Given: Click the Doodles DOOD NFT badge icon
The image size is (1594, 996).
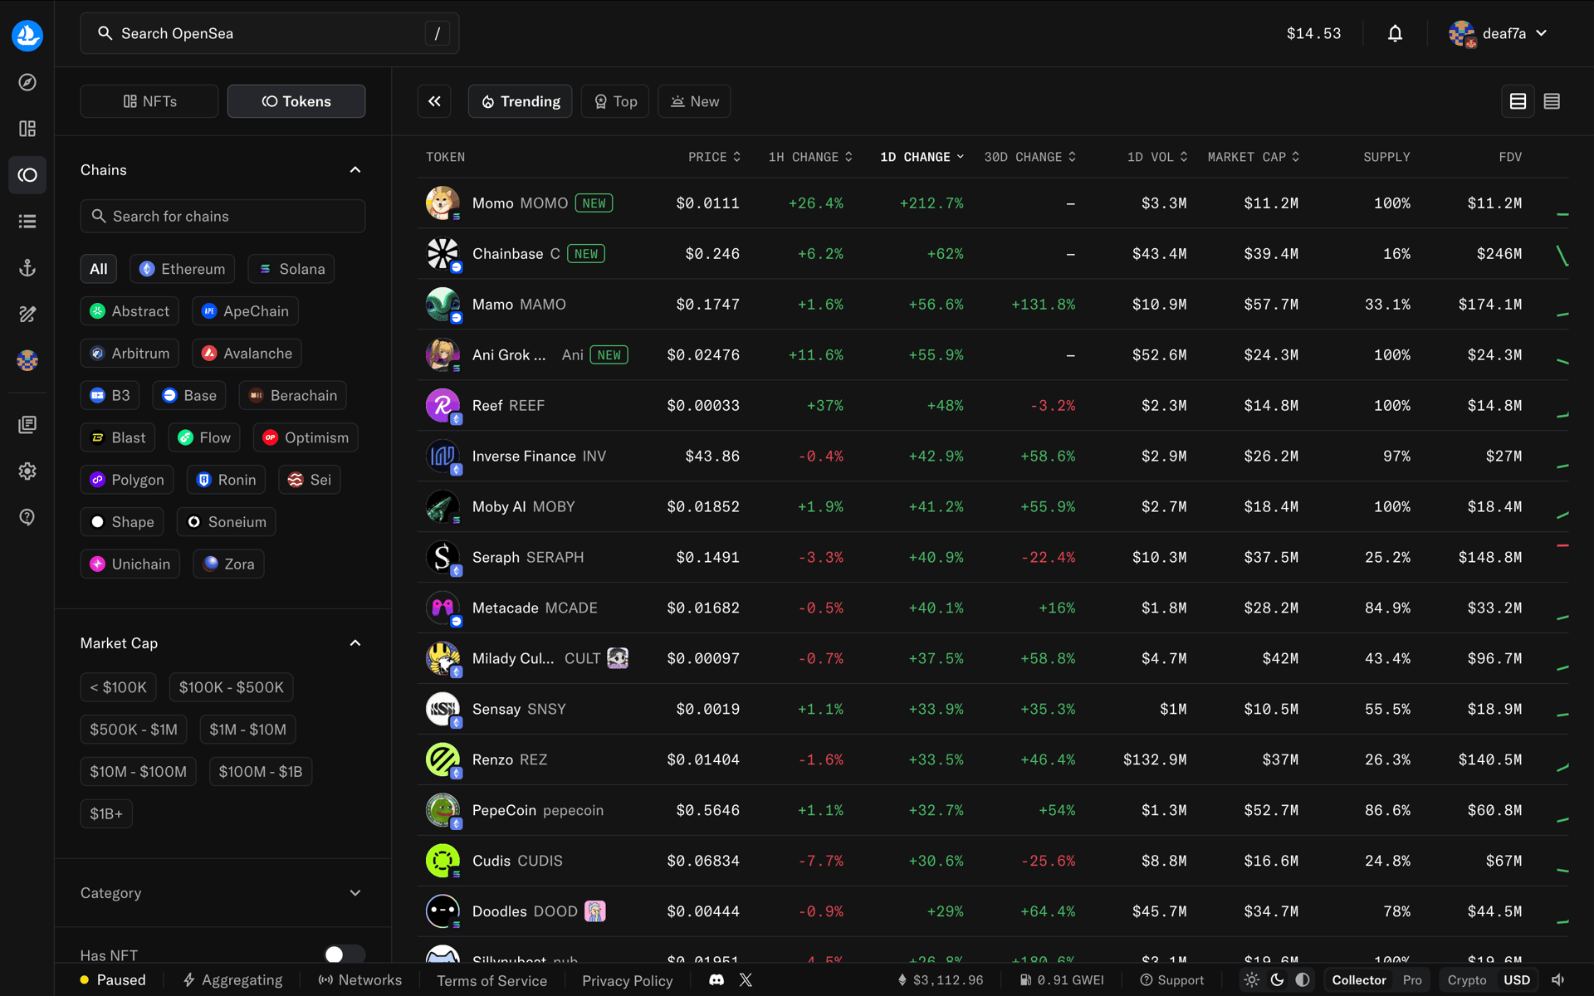Looking at the screenshot, I should coord(595,911).
